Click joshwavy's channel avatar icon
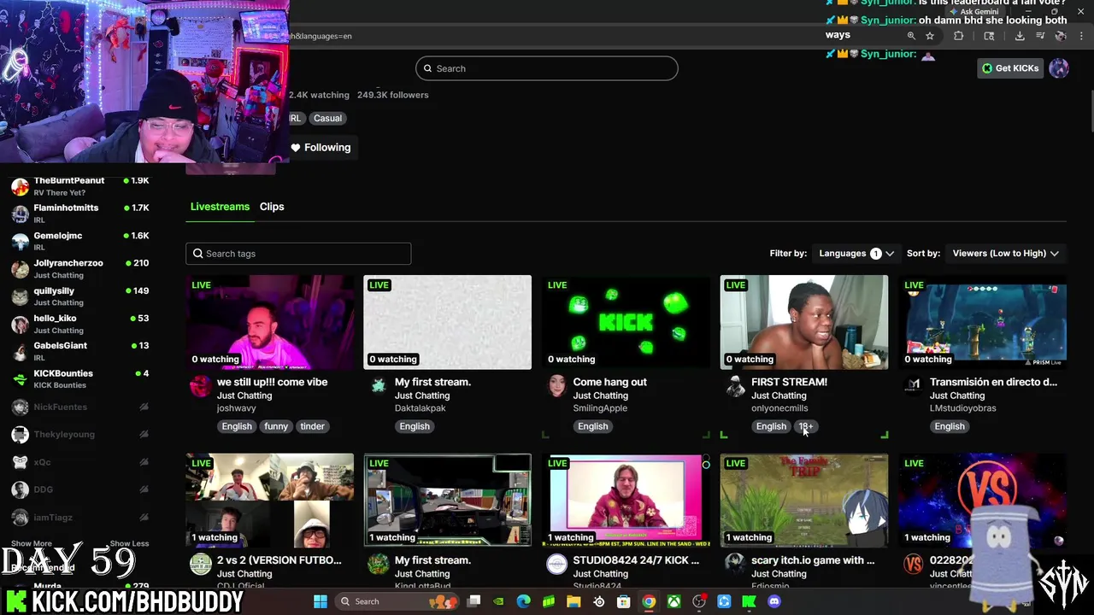 coord(200,387)
